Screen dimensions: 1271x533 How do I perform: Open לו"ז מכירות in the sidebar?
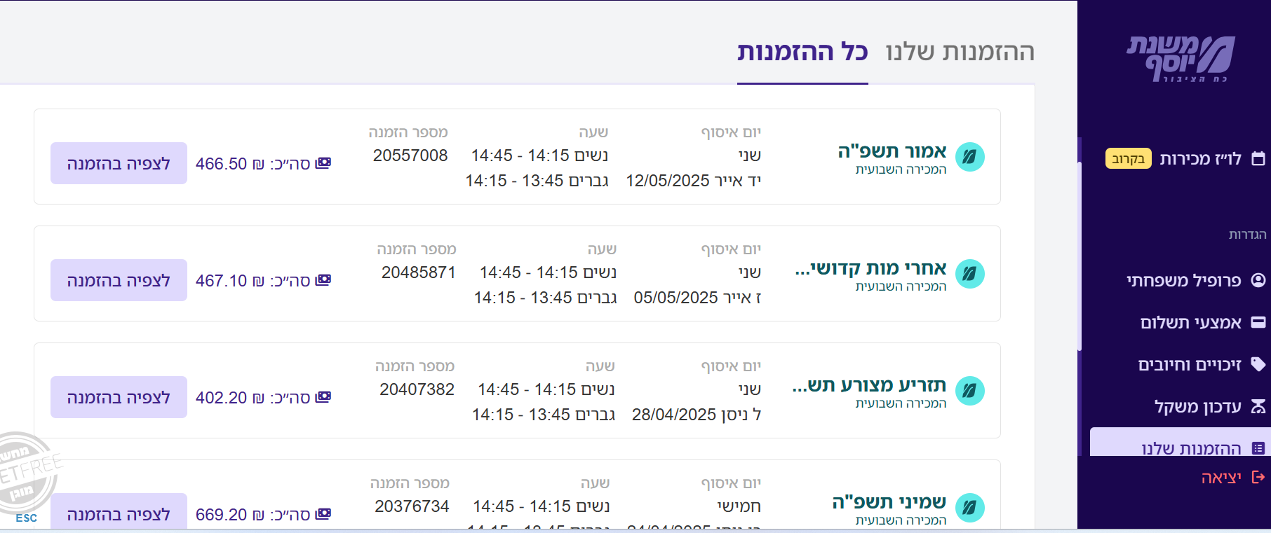click(1200, 159)
